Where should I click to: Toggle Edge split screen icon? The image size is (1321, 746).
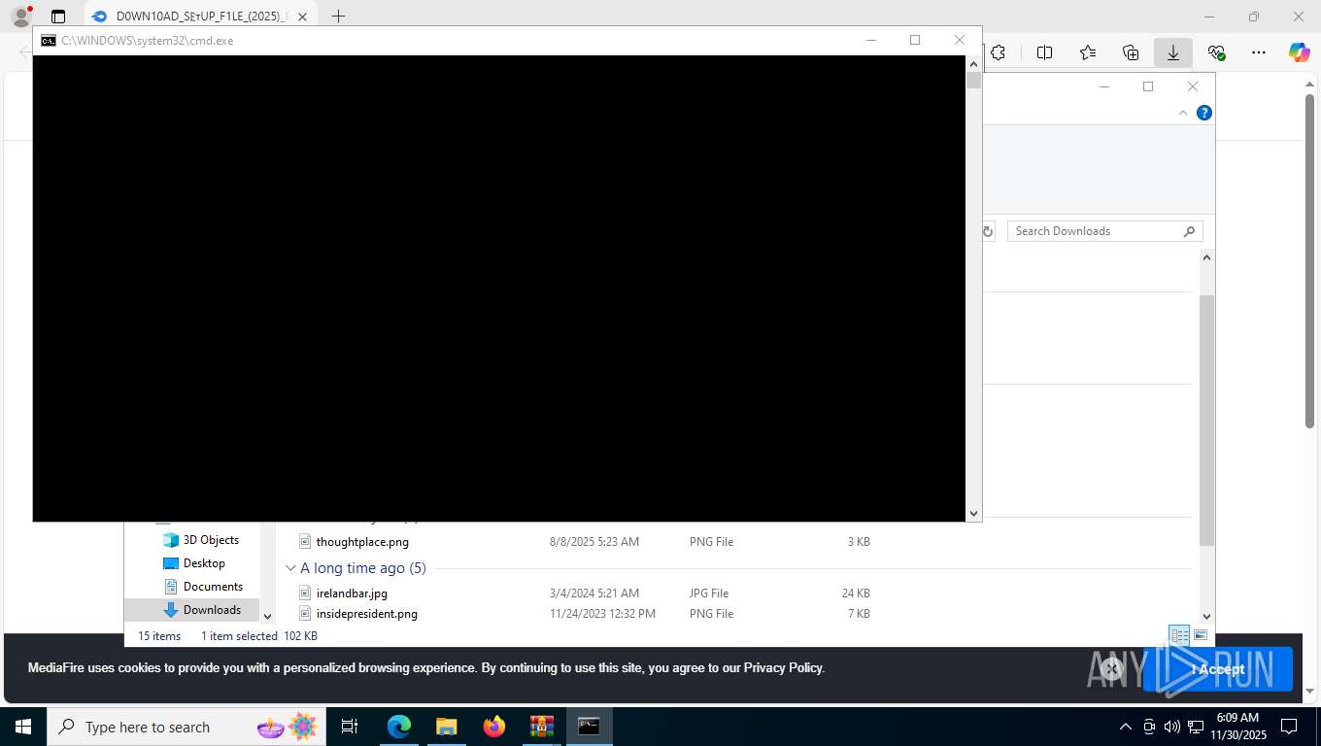tap(1044, 52)
